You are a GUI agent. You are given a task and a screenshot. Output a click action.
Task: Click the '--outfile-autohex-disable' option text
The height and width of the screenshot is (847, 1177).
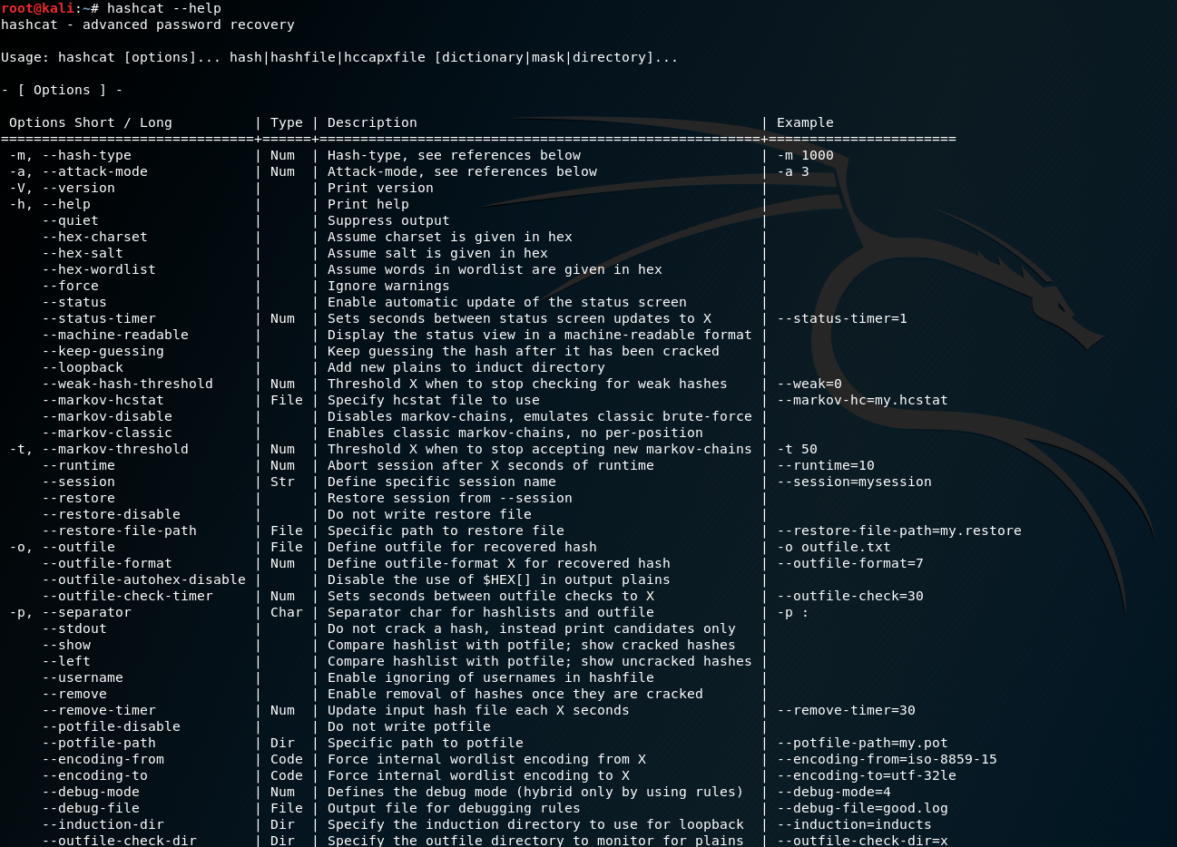pos(144,579)
